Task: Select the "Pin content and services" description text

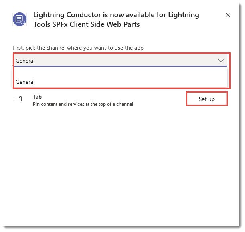Action: point(83,104)
